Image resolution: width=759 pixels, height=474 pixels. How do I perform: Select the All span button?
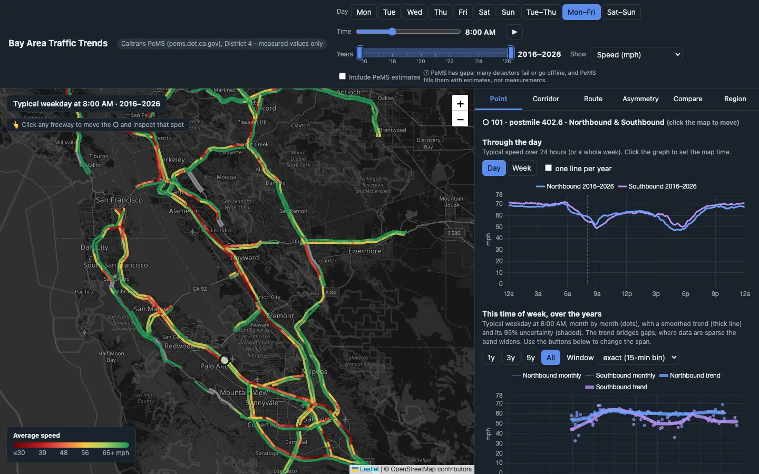(551, 358)
